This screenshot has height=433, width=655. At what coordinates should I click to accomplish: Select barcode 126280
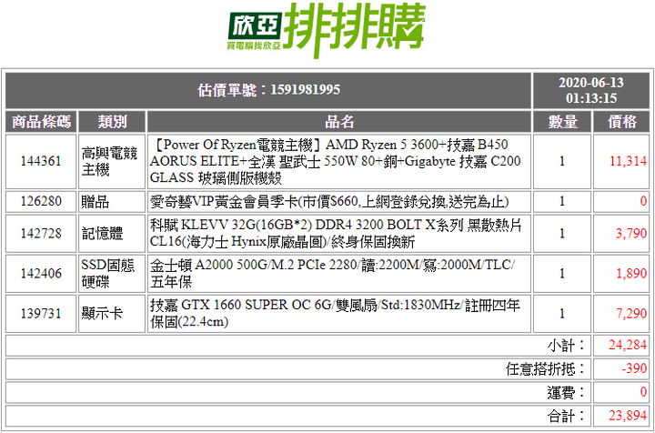click(x=41, y=201)
